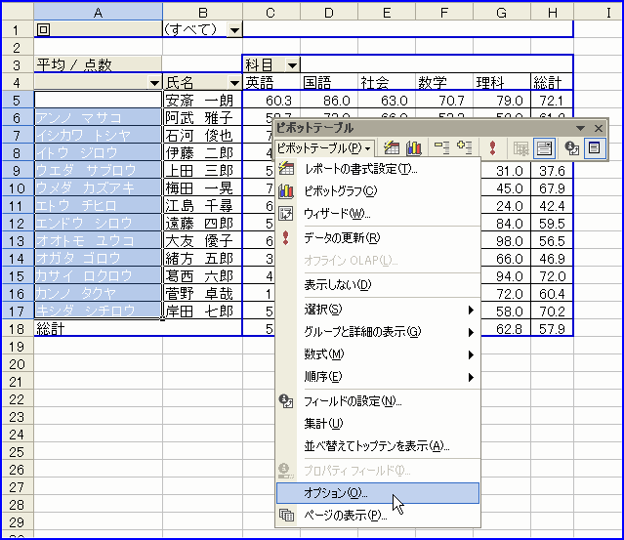Click the 英語 column heading cell
Viewport: 624px width, 540px height.
[x=271, y=82]
